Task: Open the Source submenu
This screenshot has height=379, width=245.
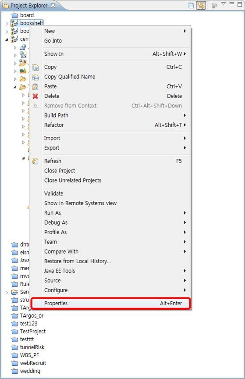Action: coord(110,281)
